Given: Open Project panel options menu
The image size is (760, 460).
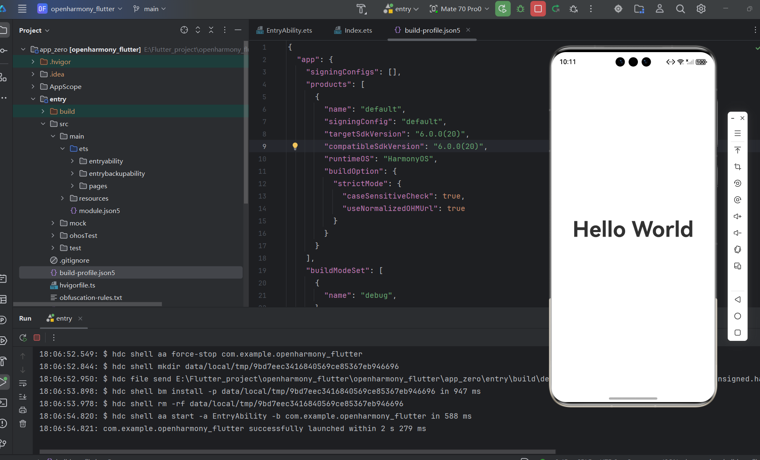Looking at the screenshot, I should click(x=225, y=30).
